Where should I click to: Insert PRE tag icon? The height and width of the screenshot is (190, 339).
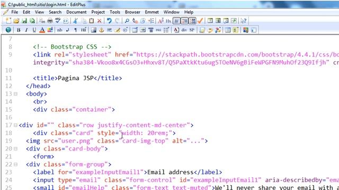click(x=158, y=30)
